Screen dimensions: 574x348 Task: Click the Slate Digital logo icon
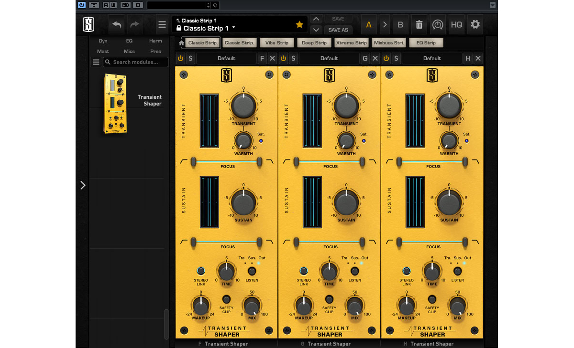[x=88, y=24]
